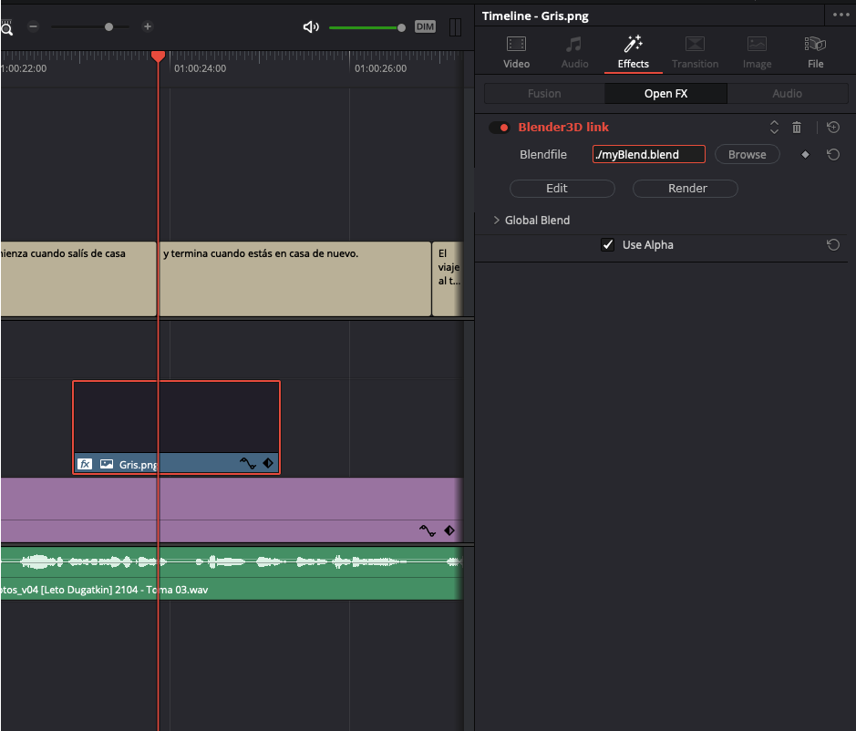Click the Blendfile path input field
The height and width of the screenshot is (731, 856).
tap(648, 155)
